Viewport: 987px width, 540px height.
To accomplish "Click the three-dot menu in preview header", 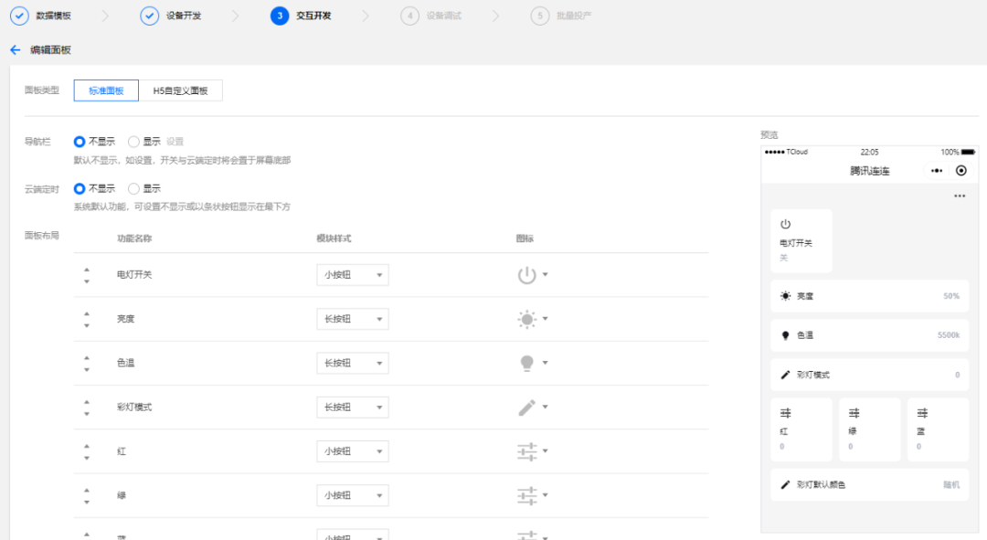I will coord(936,171).
